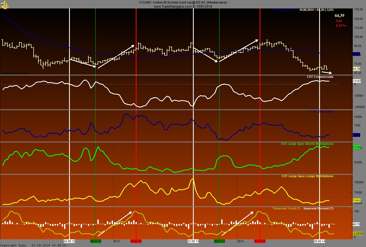The height and width of the screenshot is (247, 366).
Task: Click the red 08.03.13 date marker
Action: click(x=136, y=241)
